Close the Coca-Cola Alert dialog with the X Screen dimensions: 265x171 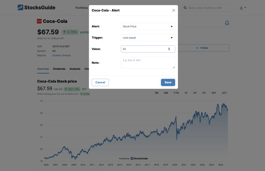pos(174,10)
